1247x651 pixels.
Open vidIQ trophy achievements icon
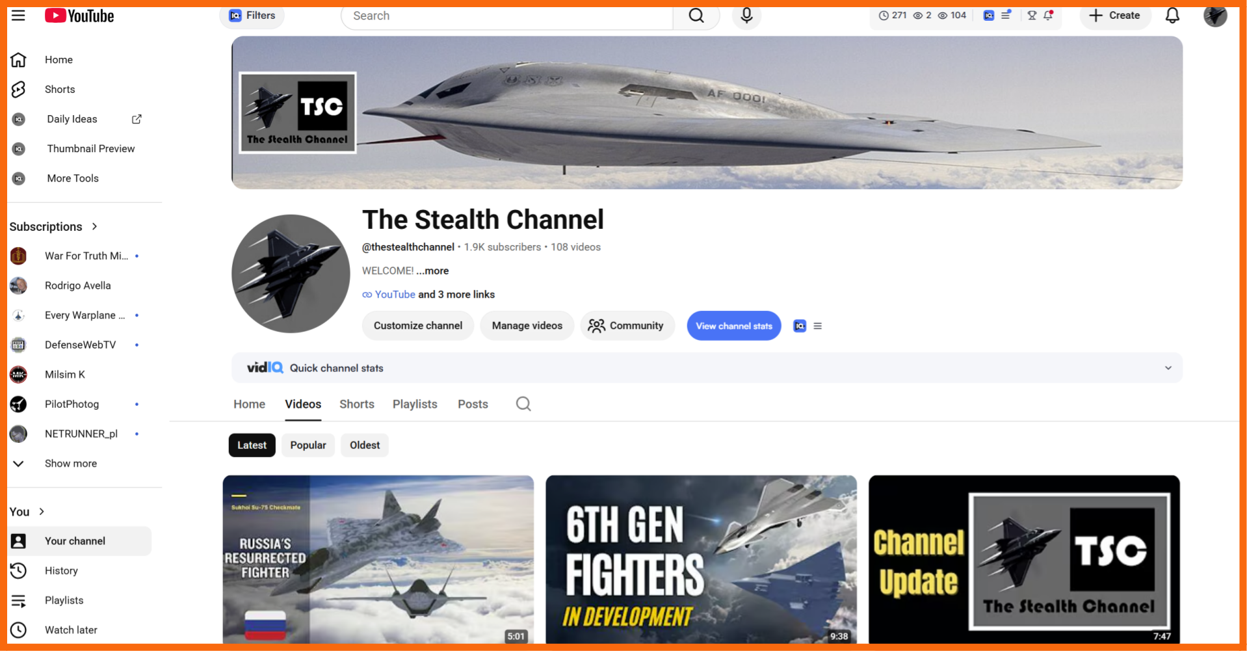[1032, 16]
